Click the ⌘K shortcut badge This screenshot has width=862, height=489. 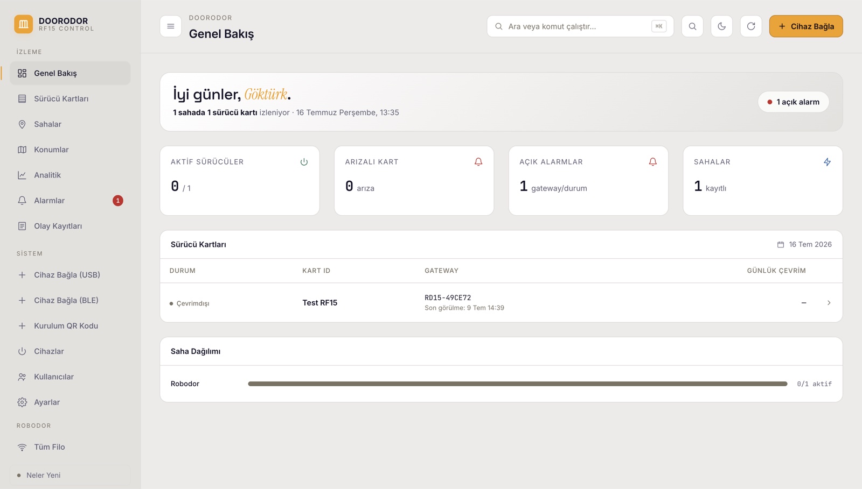pyautogui.click(x=659, y=26)
